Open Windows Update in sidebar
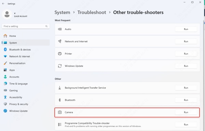This screenshot has width=205, height=131. pos(26,111)
